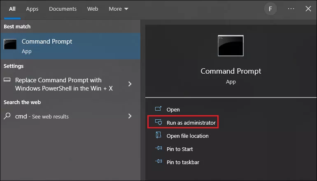This screenshot has height=181, width=317.
Task: Click the F user account avatar
Action: tap(270, 9)
